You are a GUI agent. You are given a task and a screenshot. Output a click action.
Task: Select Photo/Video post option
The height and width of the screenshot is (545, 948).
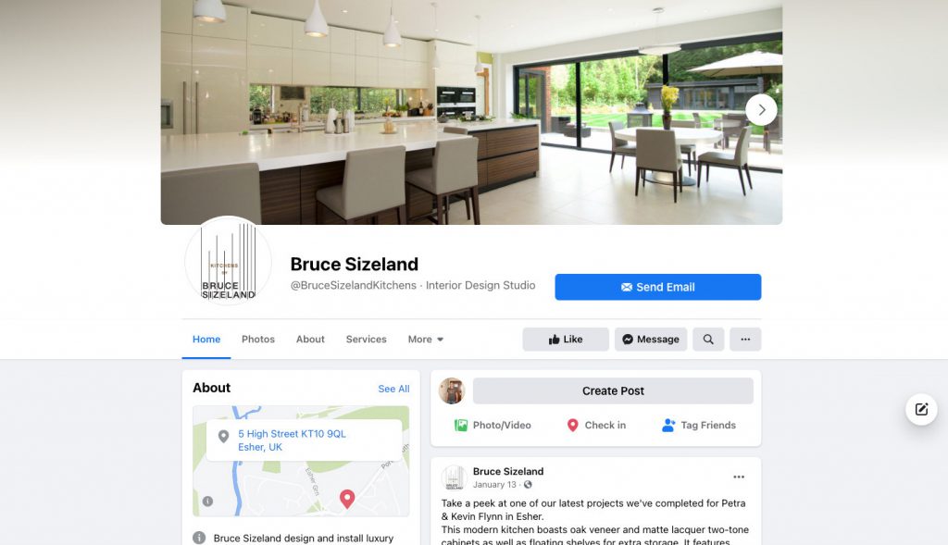(x=493, y=426)
